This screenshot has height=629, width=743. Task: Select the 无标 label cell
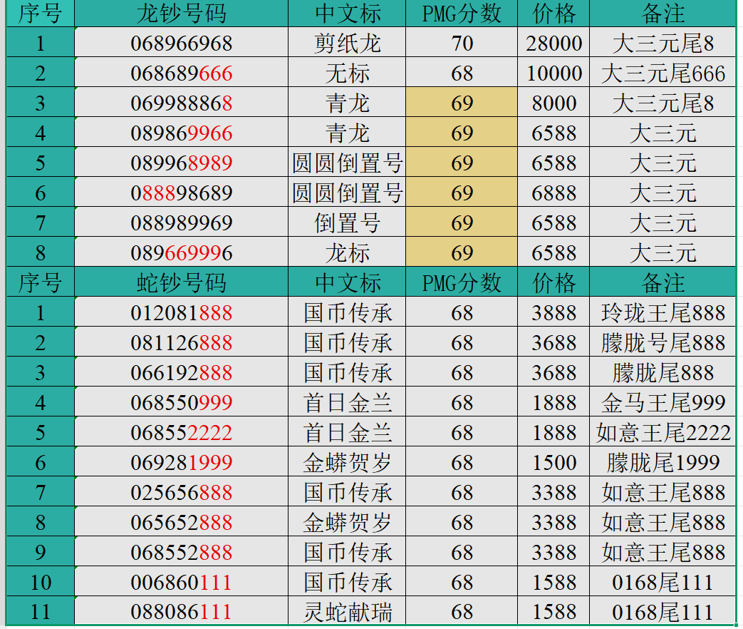pyautogui.click(x=347, y=73)
